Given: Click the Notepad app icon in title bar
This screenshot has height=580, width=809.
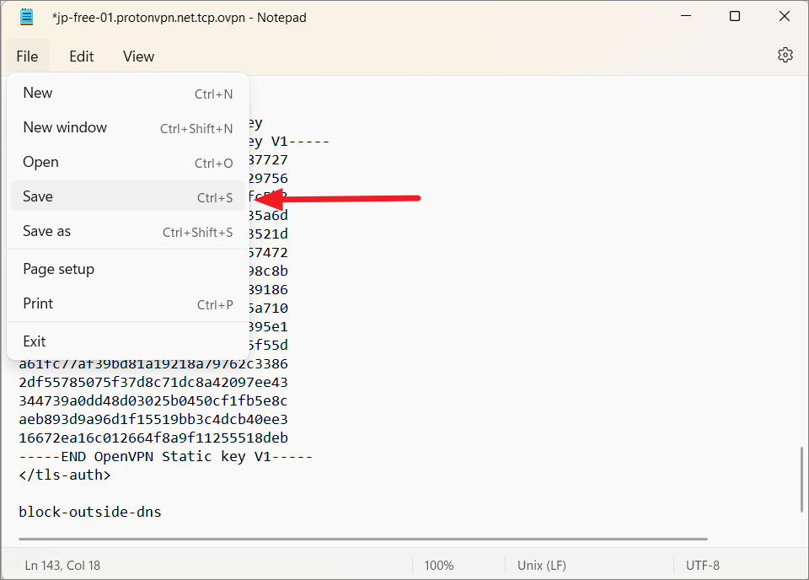Looking at the screenshot, I should click(x=27, y=17).
